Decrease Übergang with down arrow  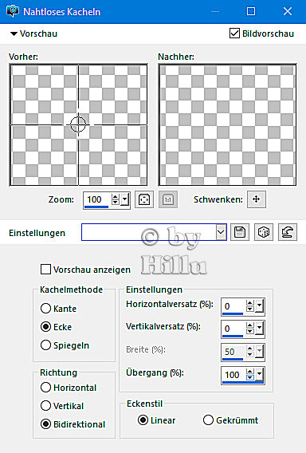click(x=250, y=377)
